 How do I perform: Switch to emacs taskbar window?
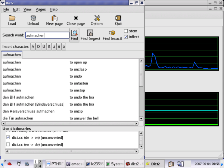tap(75, 164)
